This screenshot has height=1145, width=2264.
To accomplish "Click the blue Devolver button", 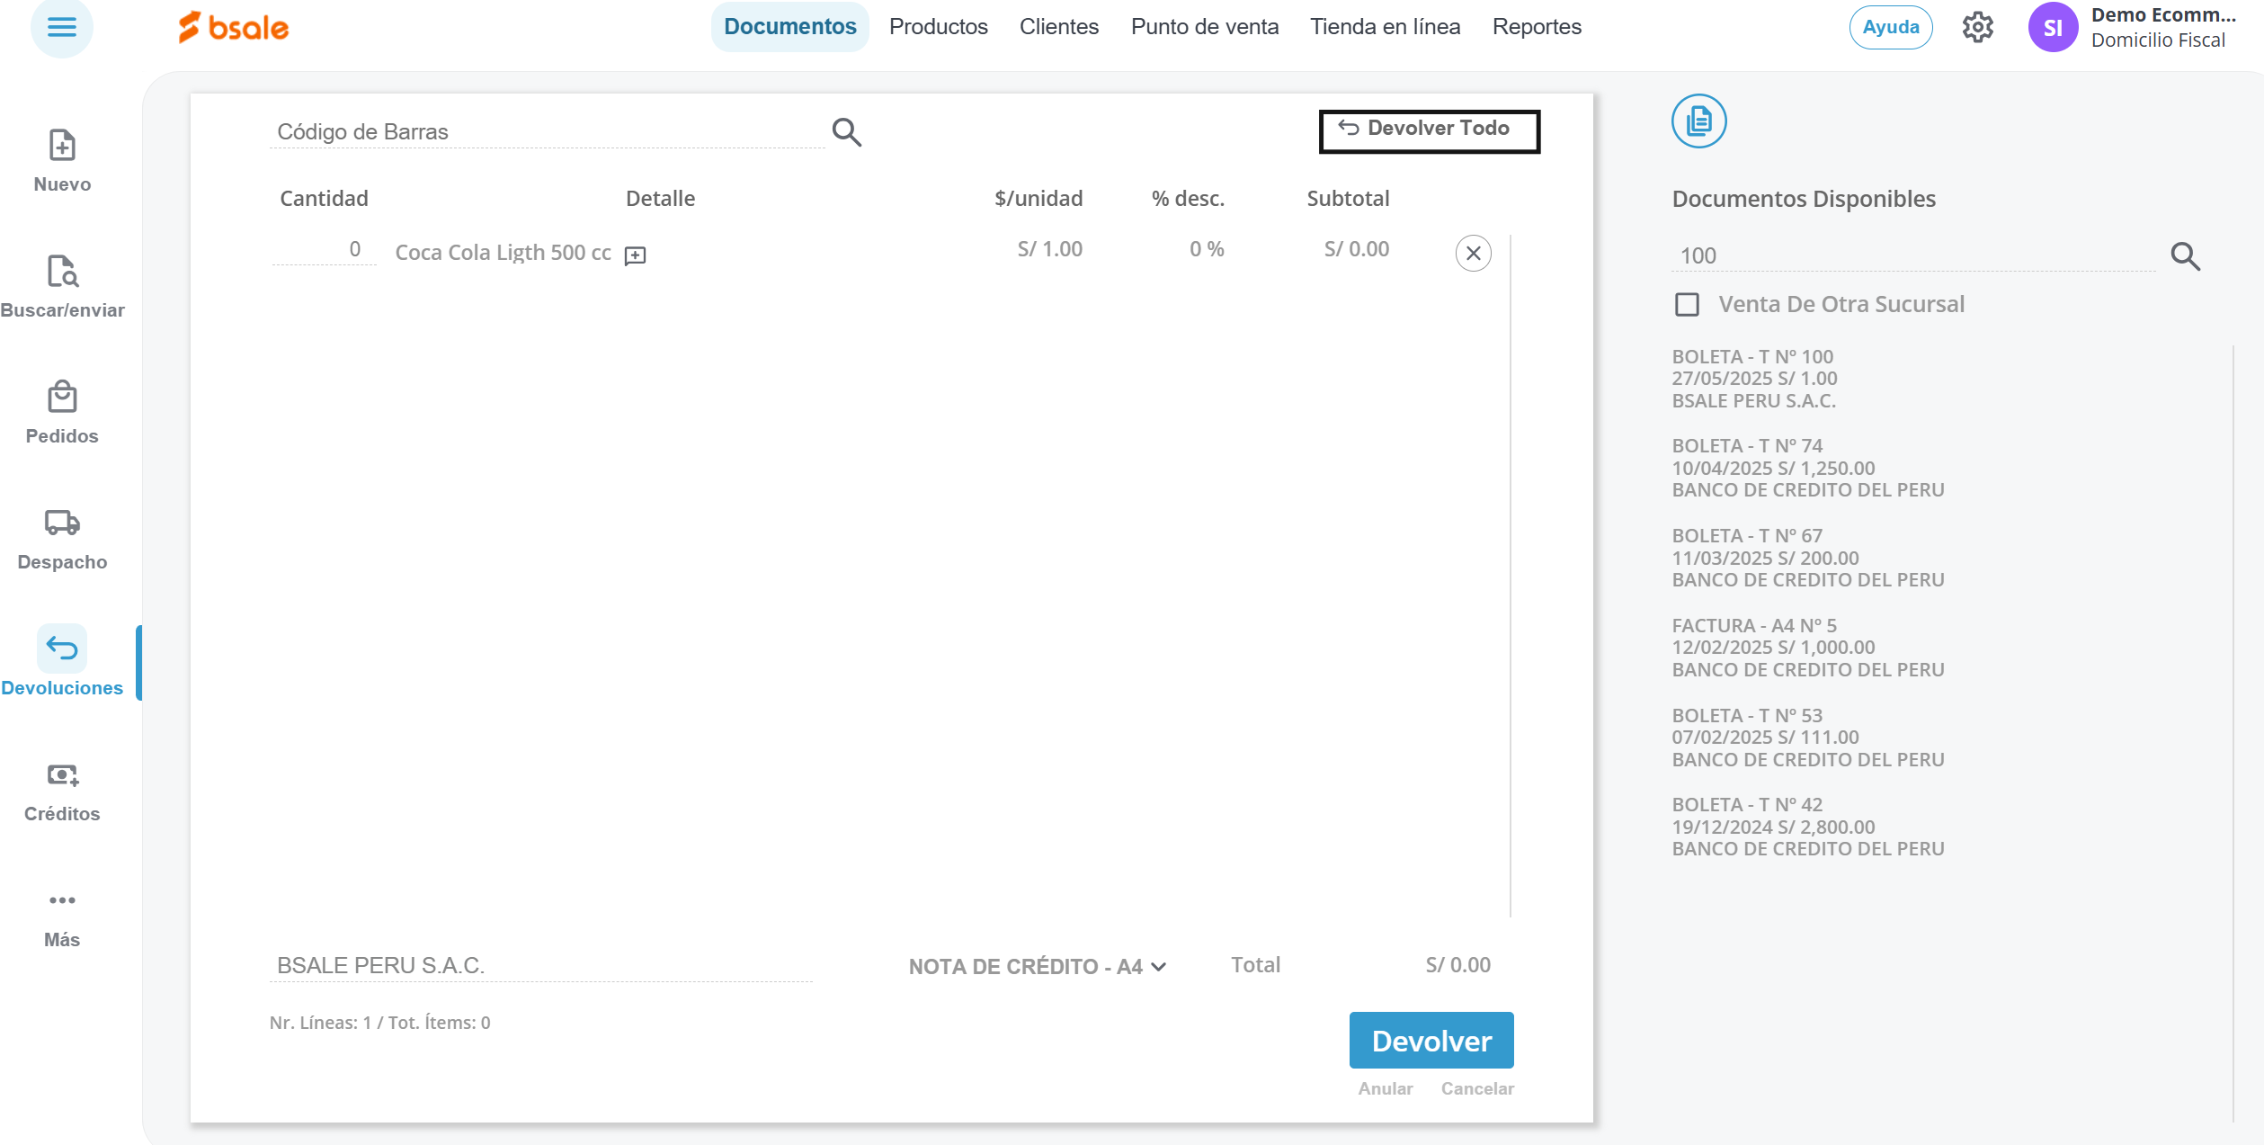I will pos(1431,1041).
